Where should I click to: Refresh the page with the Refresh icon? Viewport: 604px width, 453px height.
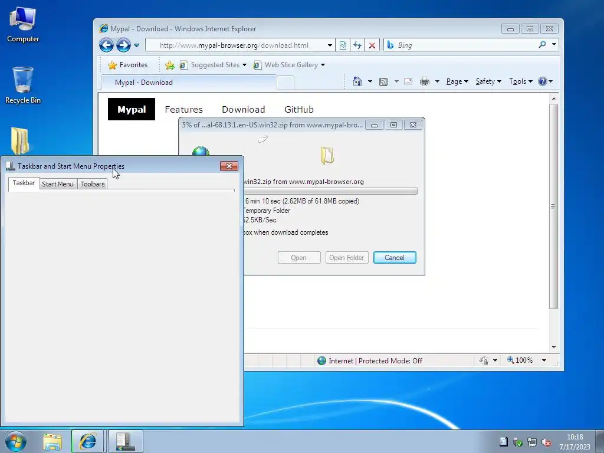(x=357, y=45)
